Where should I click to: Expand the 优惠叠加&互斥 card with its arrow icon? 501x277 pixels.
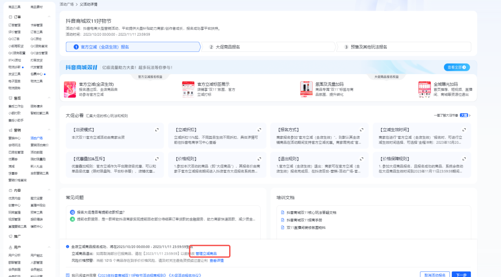click(157, 159)
